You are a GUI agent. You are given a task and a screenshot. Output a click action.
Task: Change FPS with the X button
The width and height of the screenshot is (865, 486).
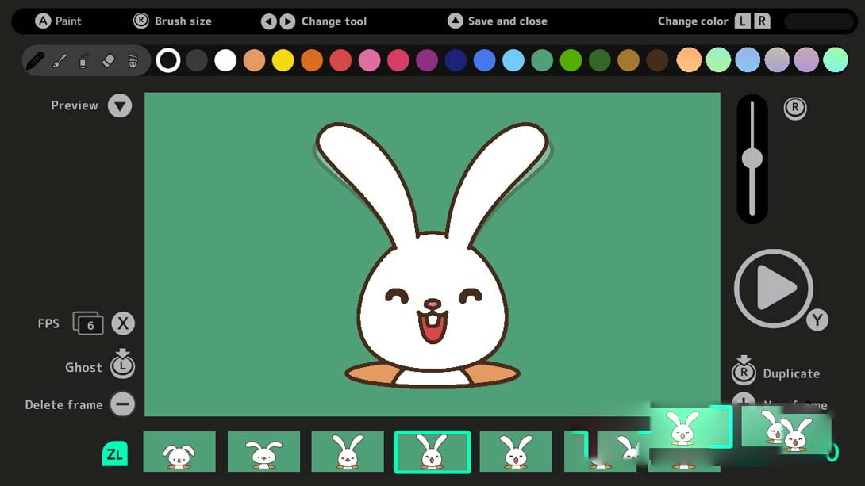tap(122, 323)
